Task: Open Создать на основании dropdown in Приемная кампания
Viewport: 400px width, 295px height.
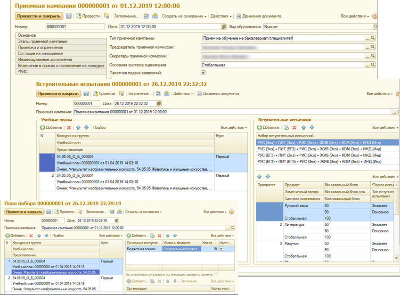Action: tap(184, 16)
